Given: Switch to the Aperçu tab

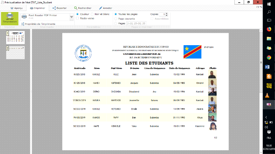Looking at the screenshot, I should point(16,8).
